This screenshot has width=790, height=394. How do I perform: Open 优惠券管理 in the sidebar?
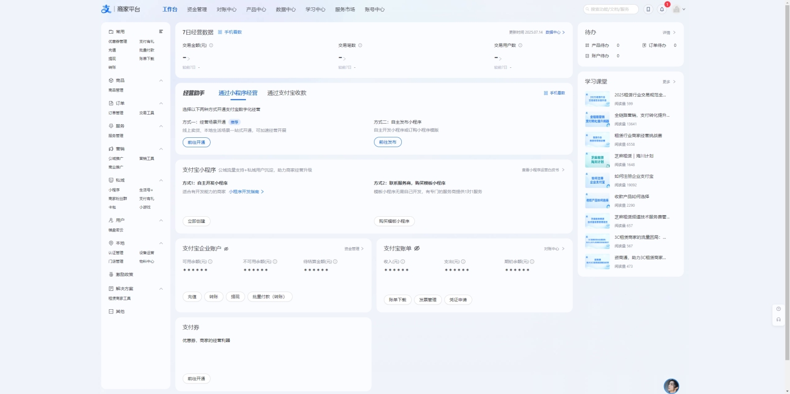pos(117,42)
